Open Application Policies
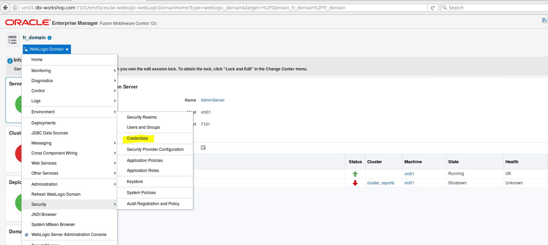The height and width of the screenshot is (245, 548). click(x=155, y=161)
